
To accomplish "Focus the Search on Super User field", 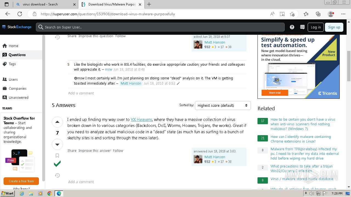I will [160, 27].
